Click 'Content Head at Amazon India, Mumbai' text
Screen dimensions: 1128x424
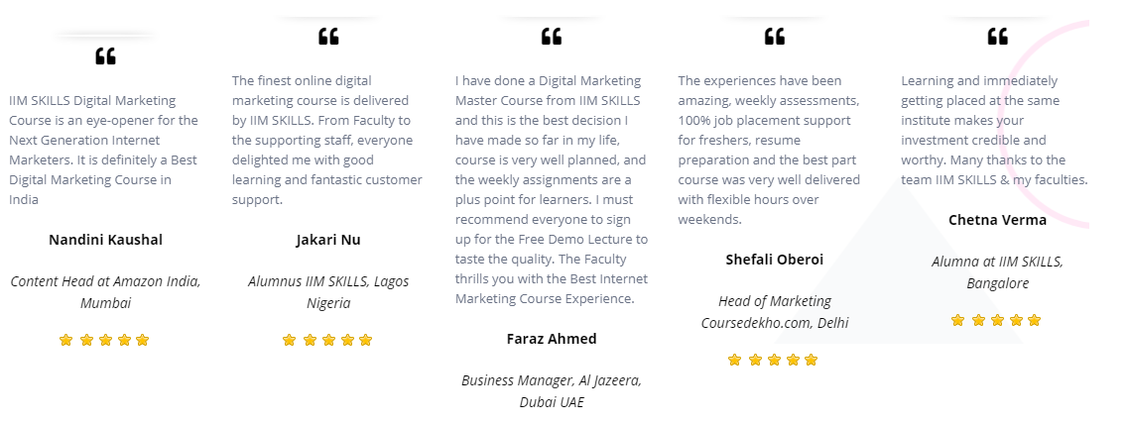[106, 292]
